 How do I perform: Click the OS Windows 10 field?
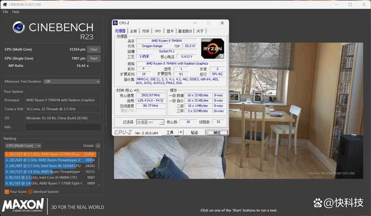pos(63,118)
